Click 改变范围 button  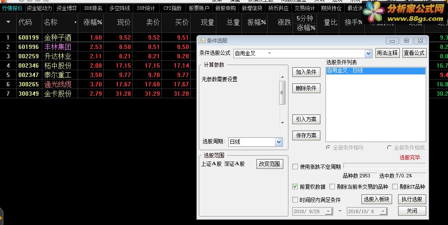pos(269,164)
